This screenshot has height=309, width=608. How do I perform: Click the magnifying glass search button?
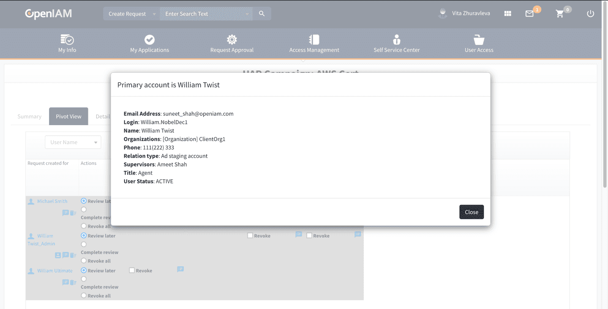[x=262, y=14]
